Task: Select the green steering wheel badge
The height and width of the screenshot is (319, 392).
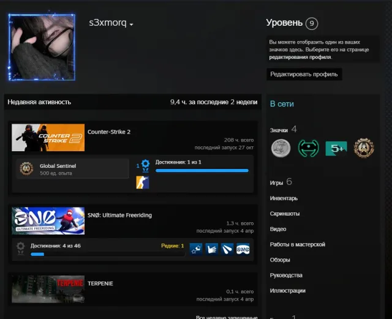Action: 309,148
